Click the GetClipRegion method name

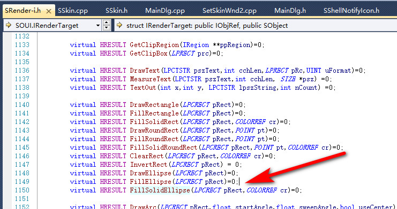coord(154,45)
